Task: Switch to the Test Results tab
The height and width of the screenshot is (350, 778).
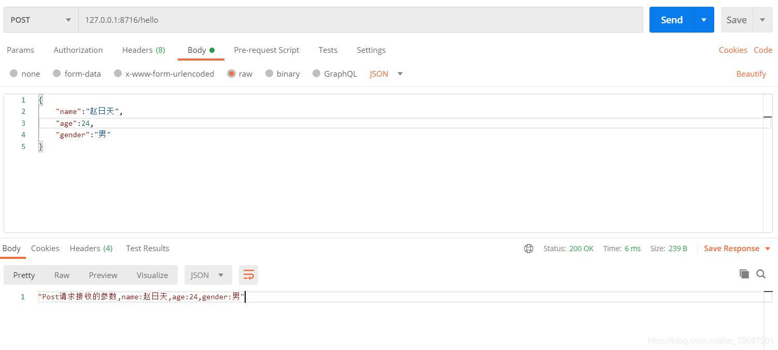Action: (x=148, y=248)
